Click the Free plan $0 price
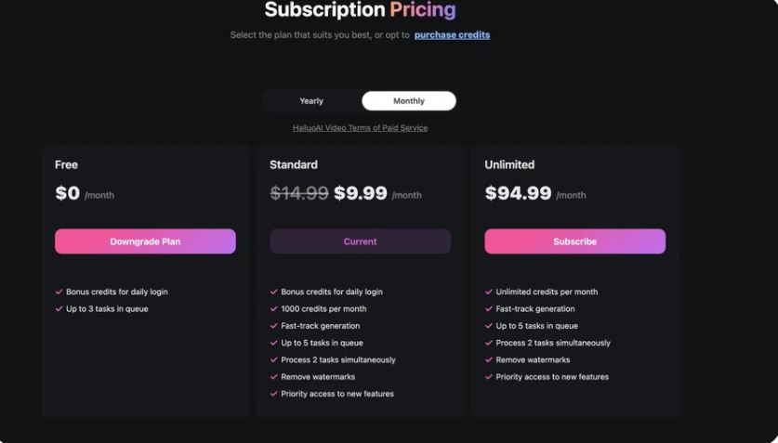The image size is (778, 443). [x=68, y=194]
